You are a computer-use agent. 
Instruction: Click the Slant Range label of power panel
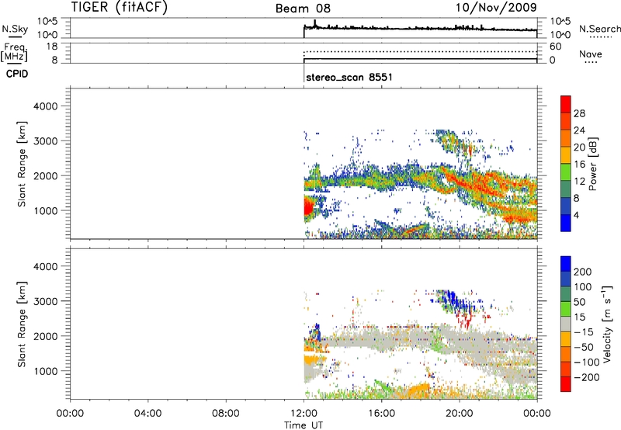tap(22, 164)
